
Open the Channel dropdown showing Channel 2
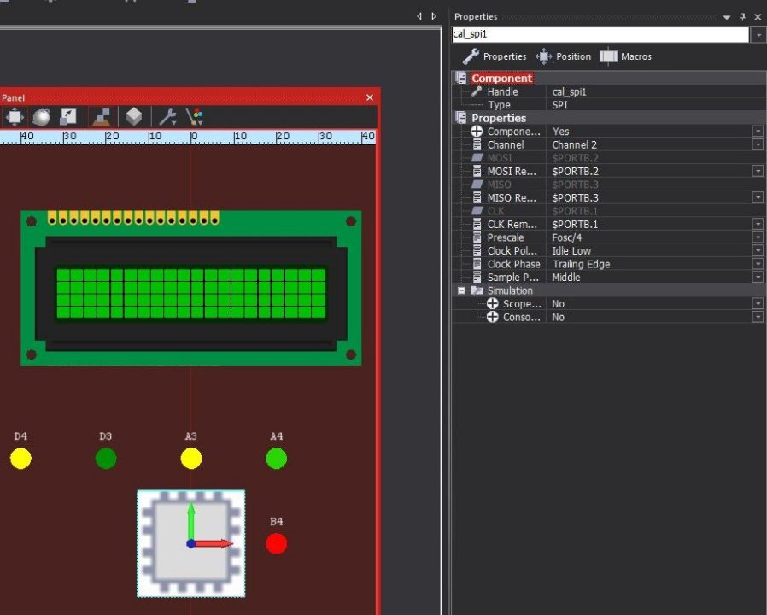coord(758,144)
